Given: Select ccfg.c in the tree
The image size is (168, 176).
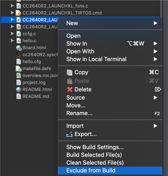Looking at the screenshot, I should pos(29,34).
